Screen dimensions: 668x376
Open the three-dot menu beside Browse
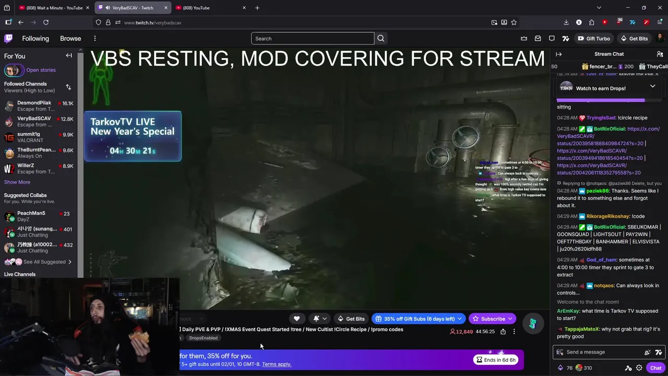(94, 38)
